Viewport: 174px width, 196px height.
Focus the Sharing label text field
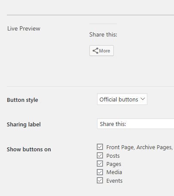pyautogui.click(x=135, y=124)
